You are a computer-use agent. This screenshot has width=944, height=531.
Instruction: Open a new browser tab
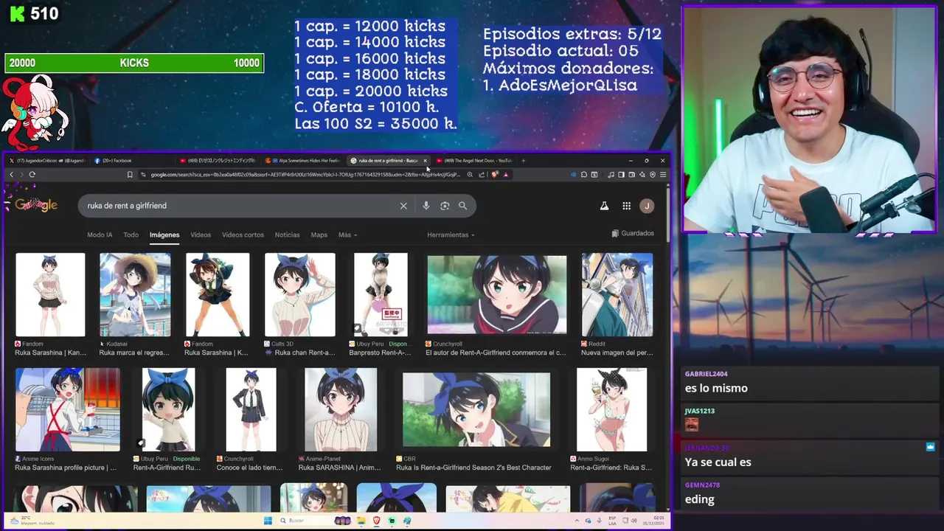pyautogui.click(x=524, y=160)
